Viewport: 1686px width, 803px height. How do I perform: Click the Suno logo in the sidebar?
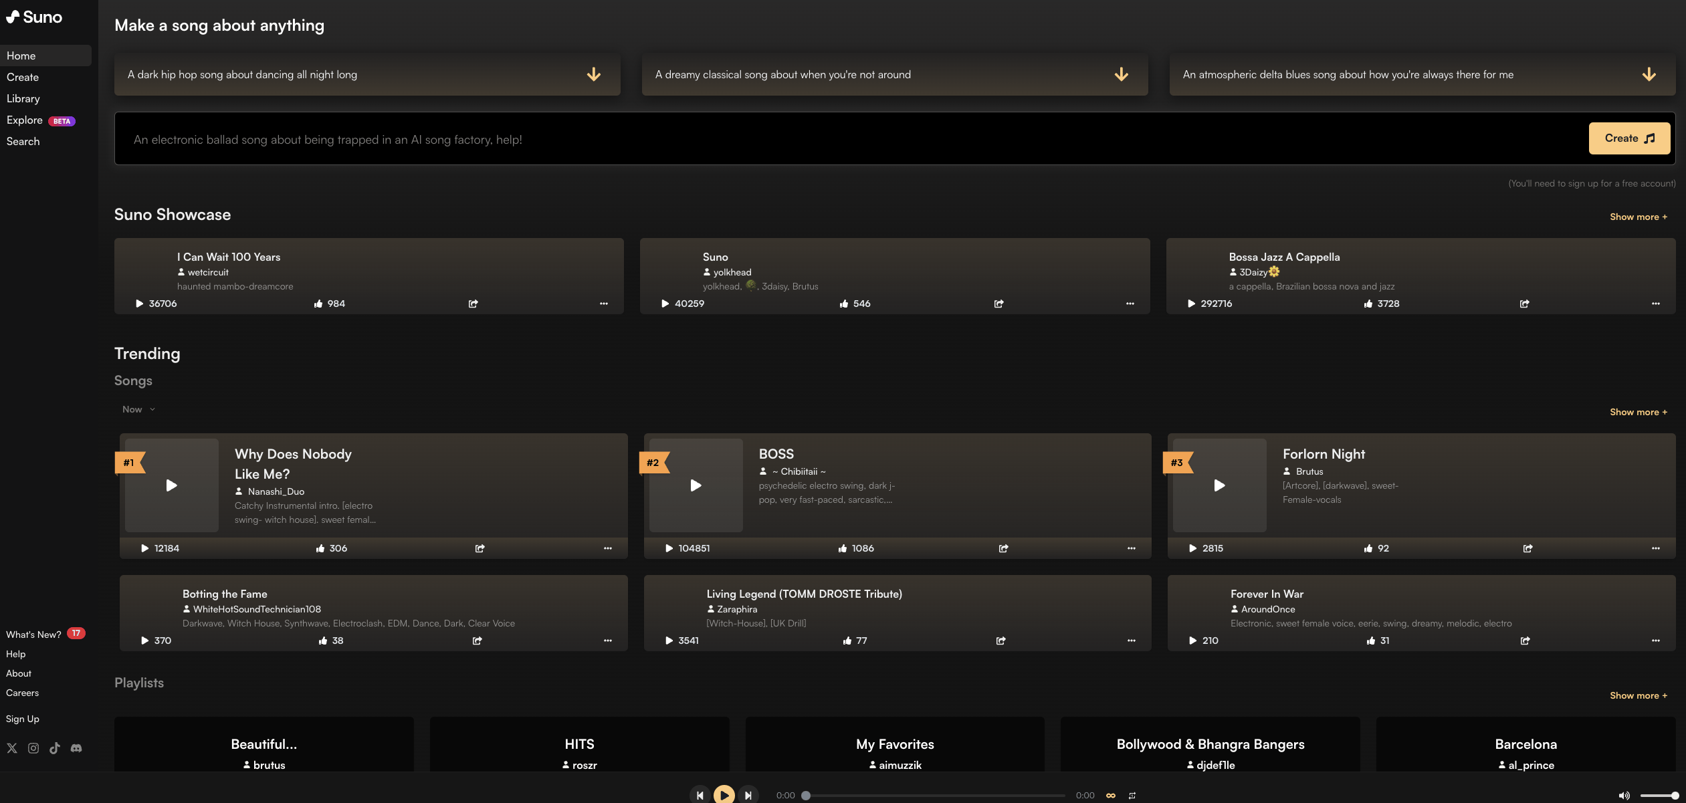(x=34, y=17)
